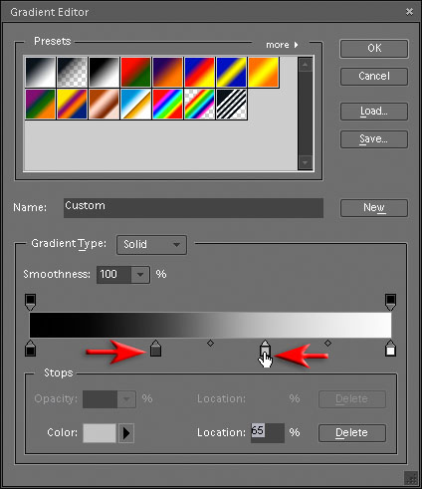422x489 pixels.
Task: Select the dark gray color stop
Action: click(x=155, y=348)
